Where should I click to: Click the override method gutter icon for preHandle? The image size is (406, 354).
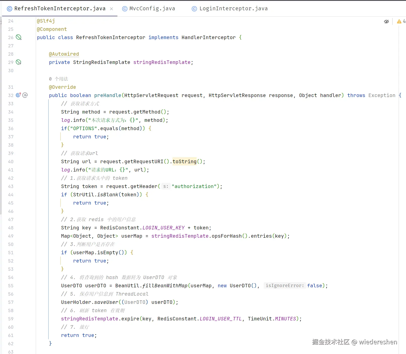point(18,95)
